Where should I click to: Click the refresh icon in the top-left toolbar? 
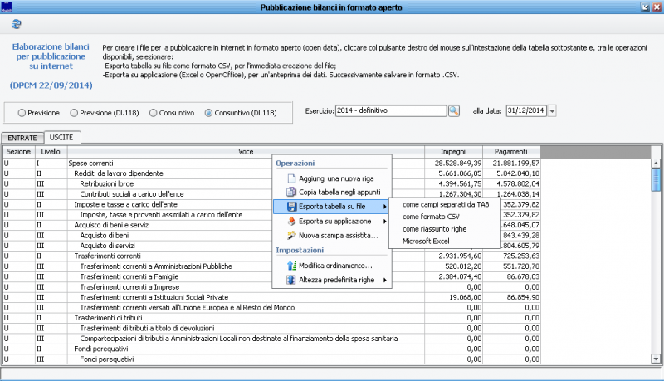click(x=16, y=26)
